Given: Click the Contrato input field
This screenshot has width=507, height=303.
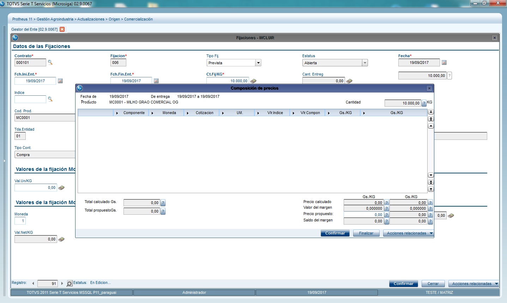Looking at the screenshot, I should coord(30,63).
